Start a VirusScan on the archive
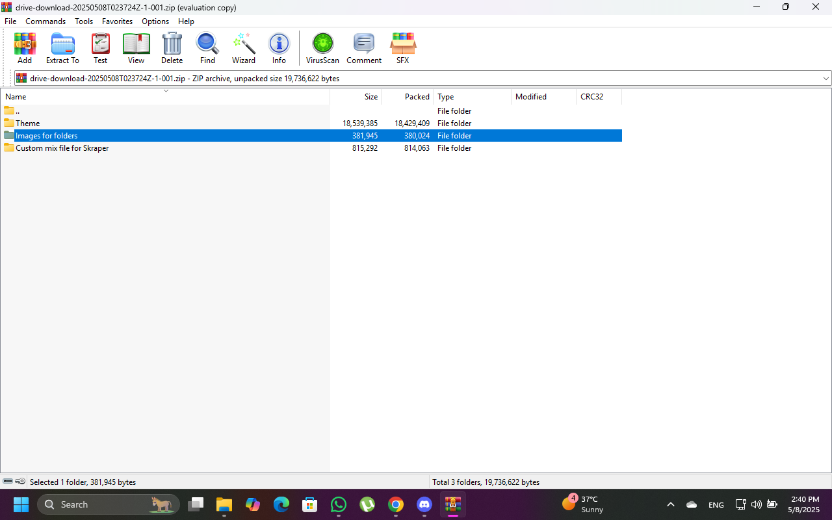The height and width of the screenshot is (520, 832). pyautogui.click(x=322, y=49)
